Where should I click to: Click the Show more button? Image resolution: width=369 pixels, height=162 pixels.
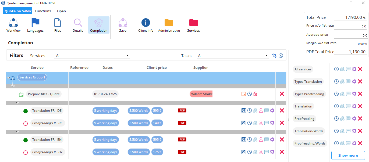(x=348, y=155)
